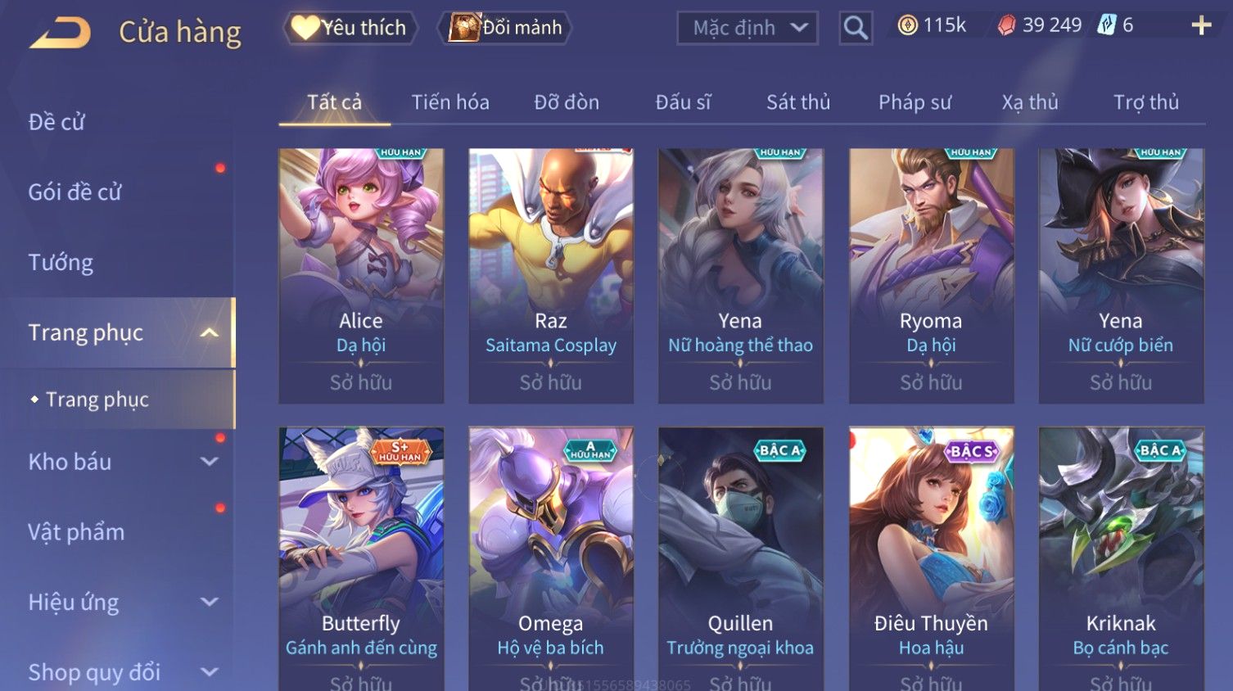Open Đổi mảnh fragment exchange
This screenshot has width=1233, height=691.
tap(505, 28)
